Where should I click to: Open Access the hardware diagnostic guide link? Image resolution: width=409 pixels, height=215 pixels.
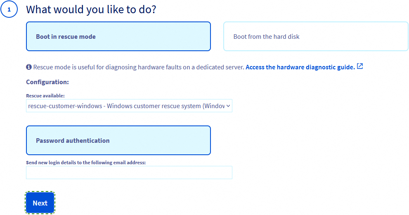pos(300,67)
